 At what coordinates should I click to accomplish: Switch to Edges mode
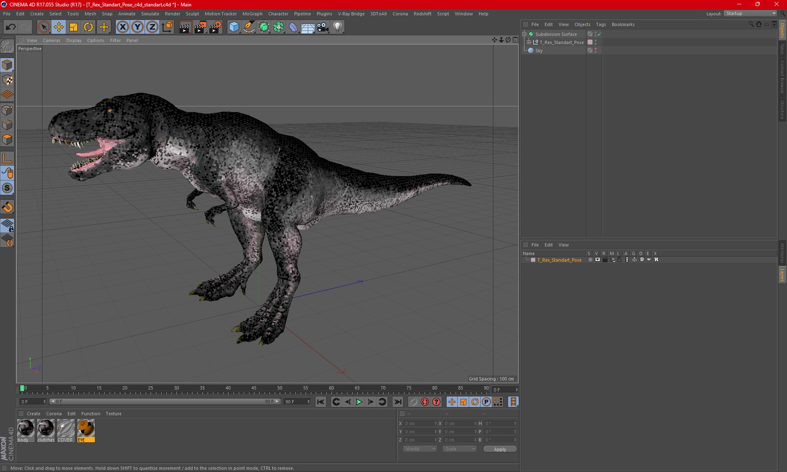pos(7,125)
